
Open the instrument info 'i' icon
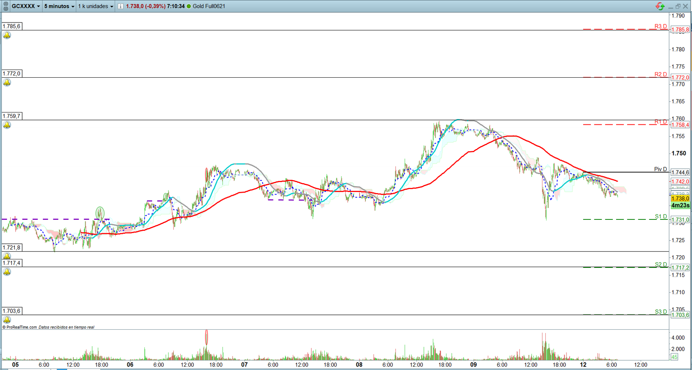pyautogui.click(x=120, y=6)
